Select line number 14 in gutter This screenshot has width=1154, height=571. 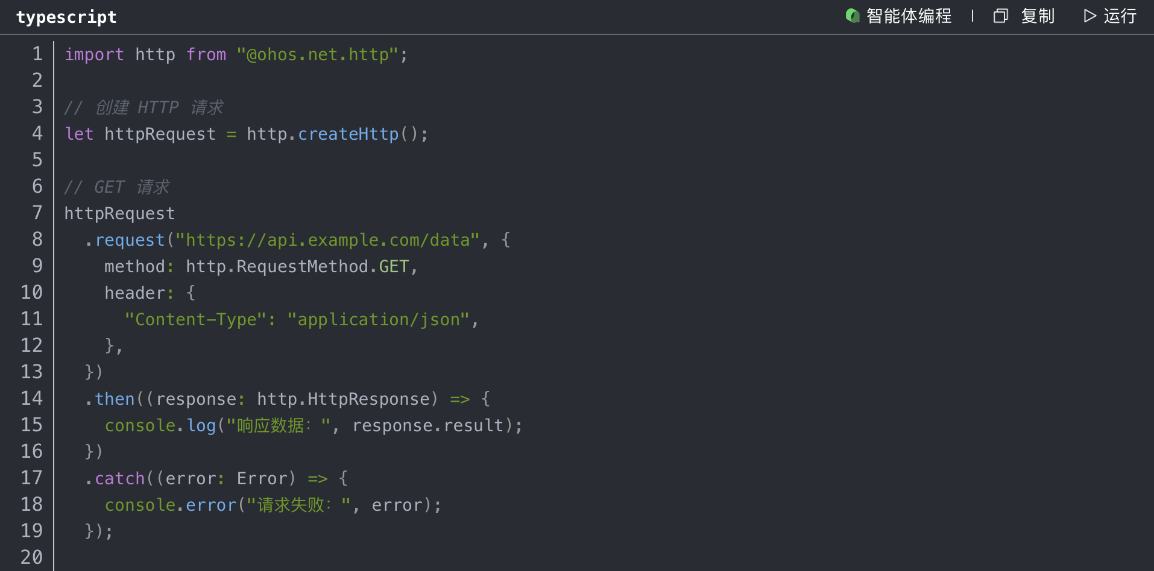click(32, 399)
